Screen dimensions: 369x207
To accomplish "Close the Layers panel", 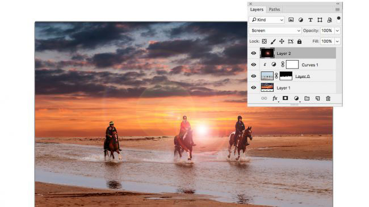I will [x=250, y=4].
